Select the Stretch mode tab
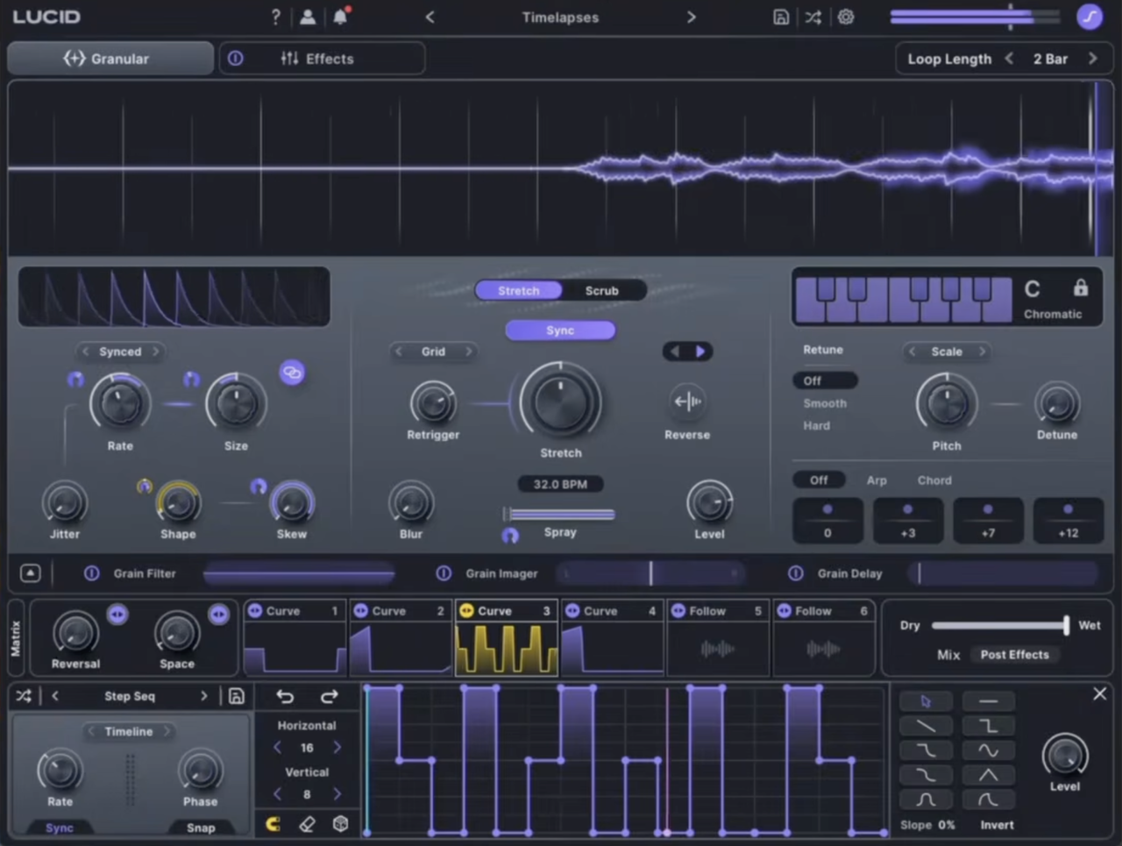 pyautogui.click(x=518, y=290)
